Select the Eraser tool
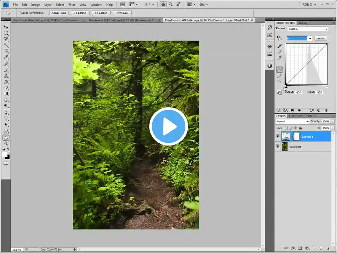The image size is (337, 253). pos(6,88)
